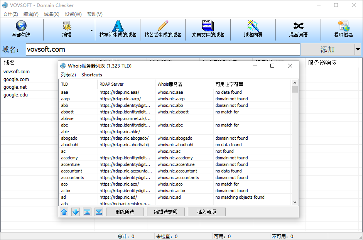This screenshot has height=240, width=363.
Task: Open 混合词语 shuffle arrows icon
Action: [298, 26]
